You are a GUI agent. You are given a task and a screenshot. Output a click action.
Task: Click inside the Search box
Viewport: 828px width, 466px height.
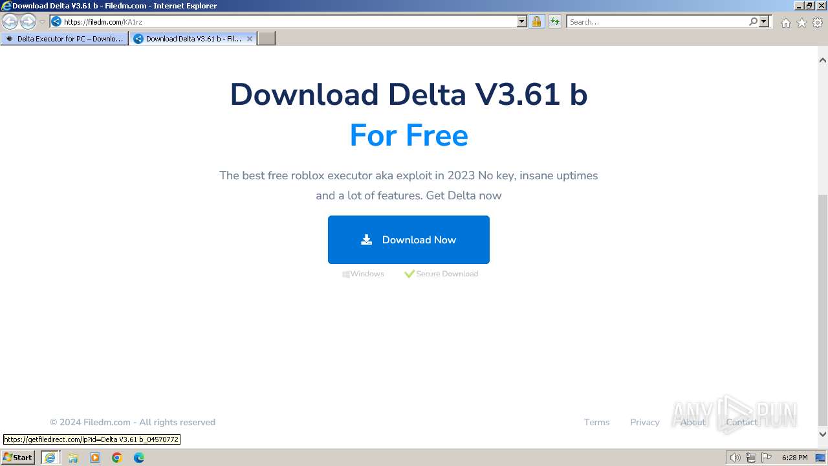click(657, 21)
